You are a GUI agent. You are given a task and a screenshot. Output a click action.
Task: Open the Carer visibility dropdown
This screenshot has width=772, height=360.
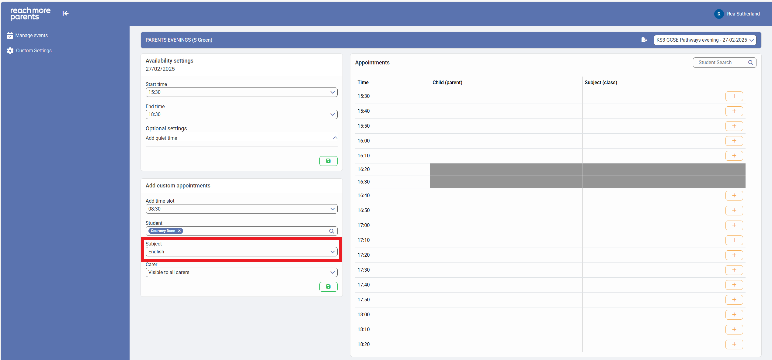pyautogui.click(x=241, y=273)
